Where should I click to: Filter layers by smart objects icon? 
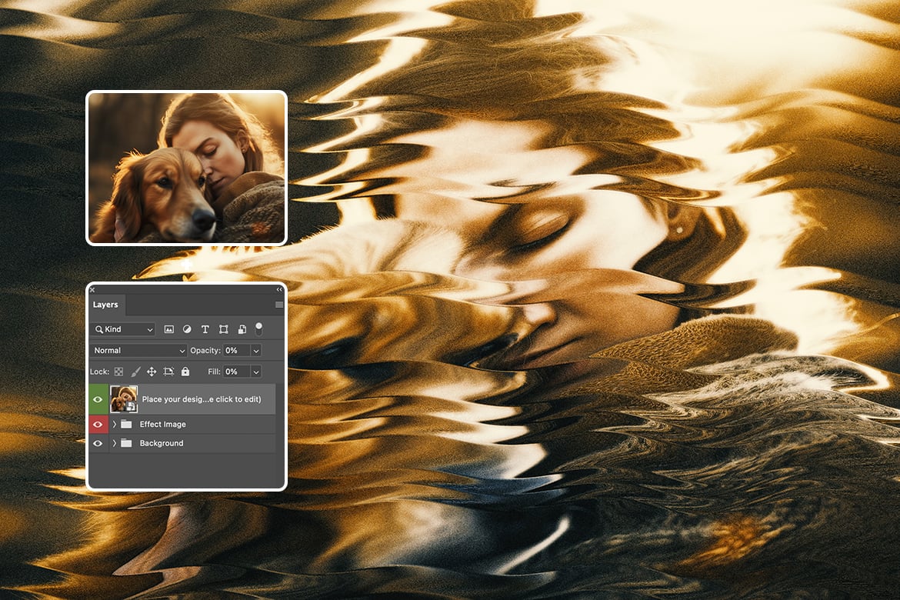242,329
